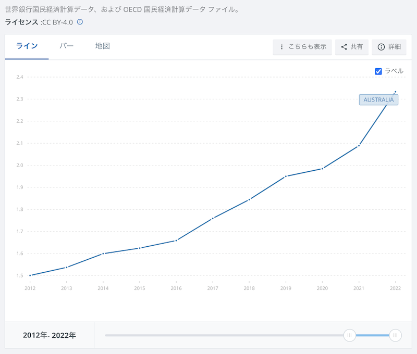
Task: Click the 2020 data point on the line
Action: (x=322, y=169)
